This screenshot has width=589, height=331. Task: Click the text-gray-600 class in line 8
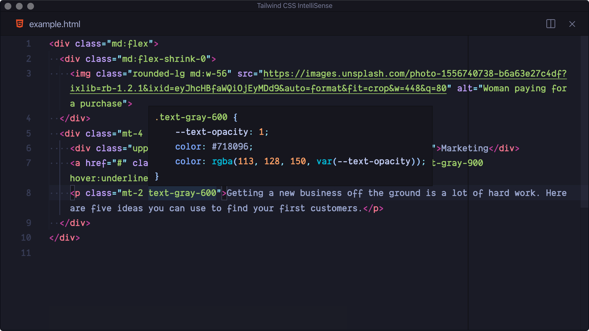pos(183,193)
